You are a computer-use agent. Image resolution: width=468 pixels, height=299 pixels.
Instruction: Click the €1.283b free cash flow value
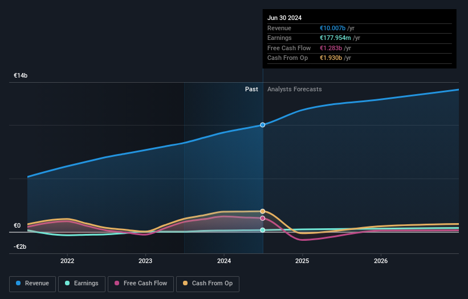pyautogui.click(x=331, y=48)
